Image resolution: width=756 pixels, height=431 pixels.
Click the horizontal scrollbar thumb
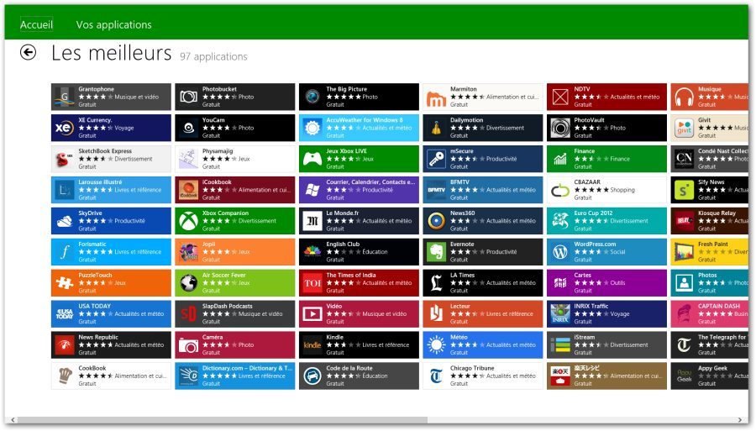tap(223, 420)
